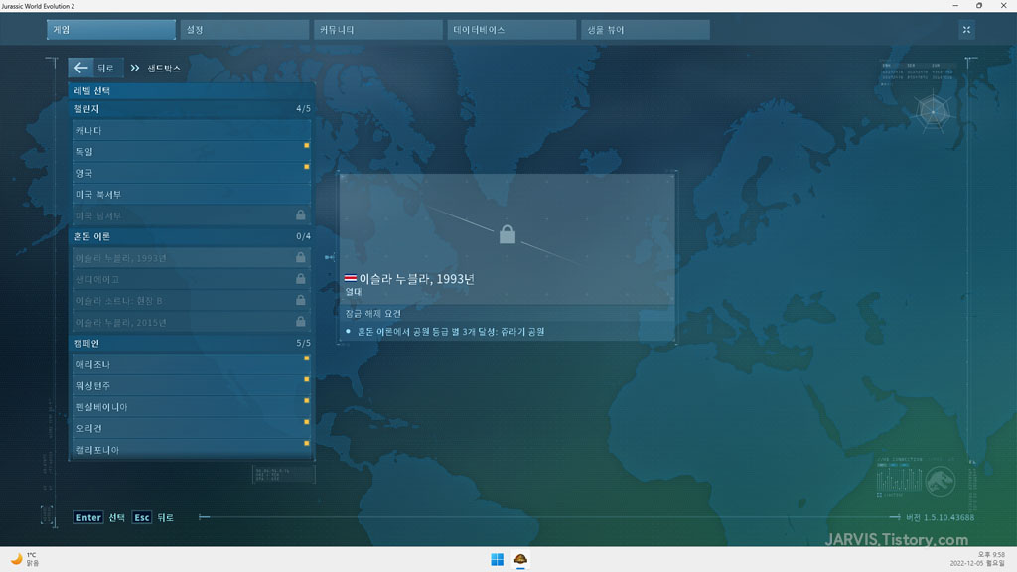Select the locked 이슬라 누블라, 2015년 level
Viewport: 1017px width, 572px height.
click(192, 322)
